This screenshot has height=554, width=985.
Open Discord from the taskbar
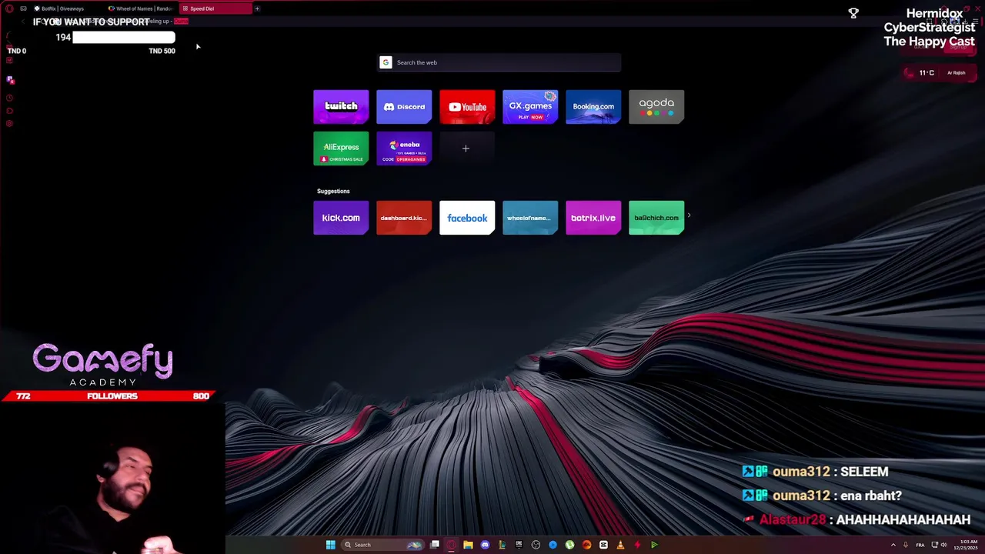click(x=485, y=545)
